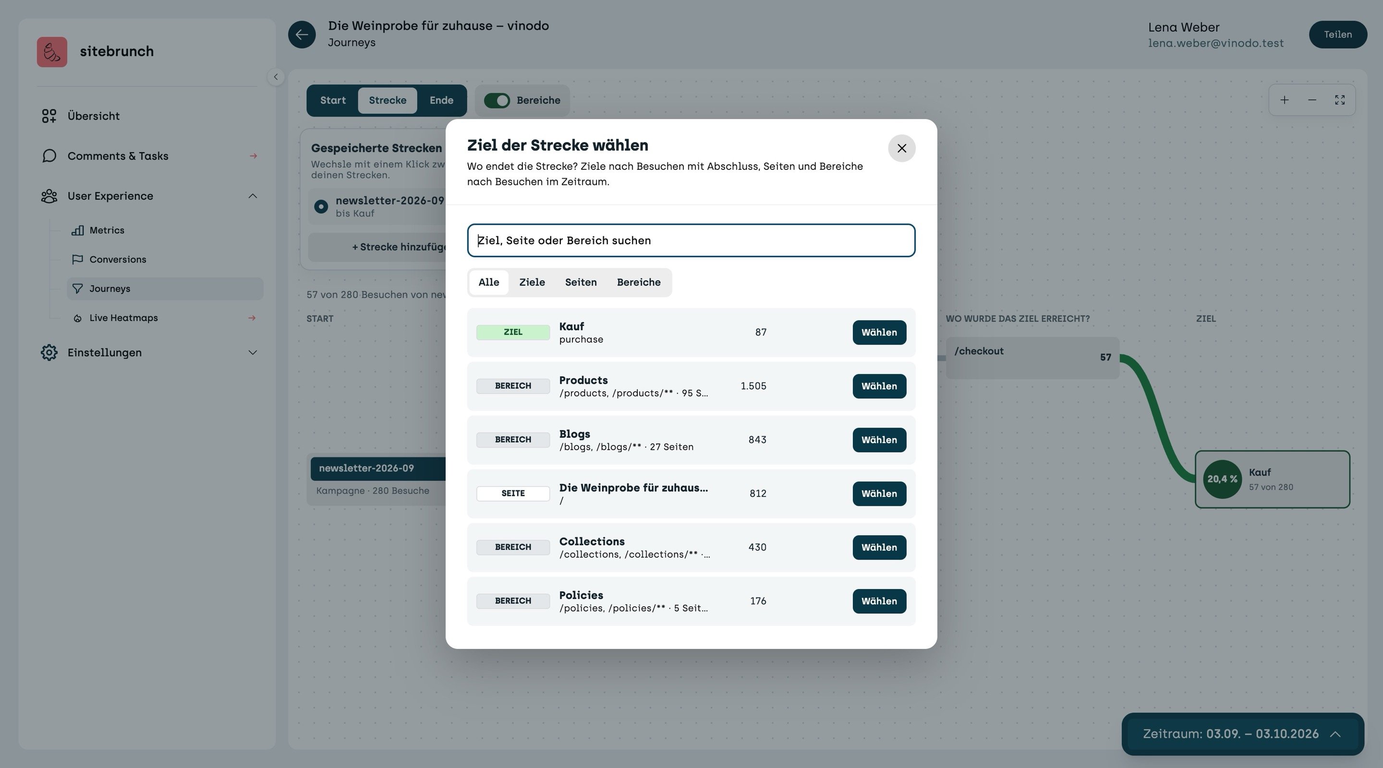Viewport: 1383px width, 768px height.
Task: Close the Ziel der Strecke dialog
Action: [x=902, y=148]
